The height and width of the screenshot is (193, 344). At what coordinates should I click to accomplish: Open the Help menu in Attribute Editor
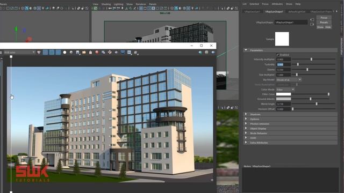tap(298, 4)
